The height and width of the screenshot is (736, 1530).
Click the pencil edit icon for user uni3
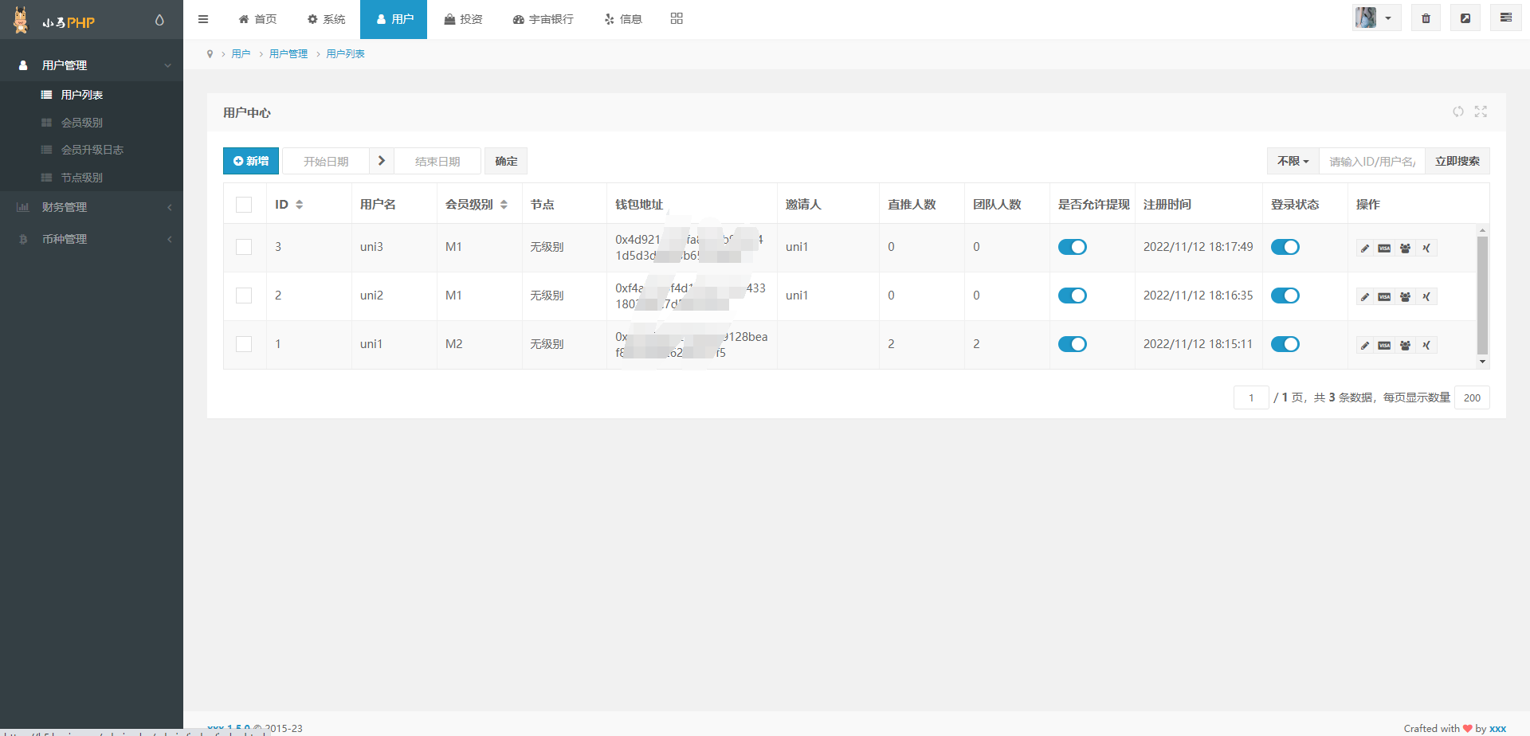tap(1364, 249)
